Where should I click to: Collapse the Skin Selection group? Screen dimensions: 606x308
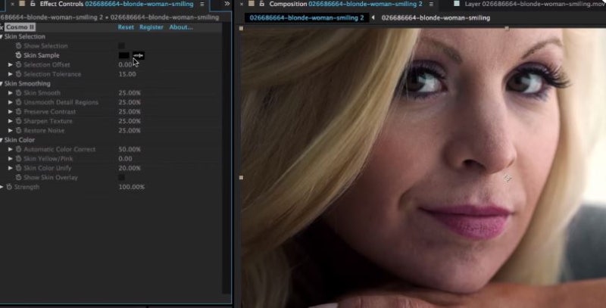pyautogui.click(x=2, y=36)
